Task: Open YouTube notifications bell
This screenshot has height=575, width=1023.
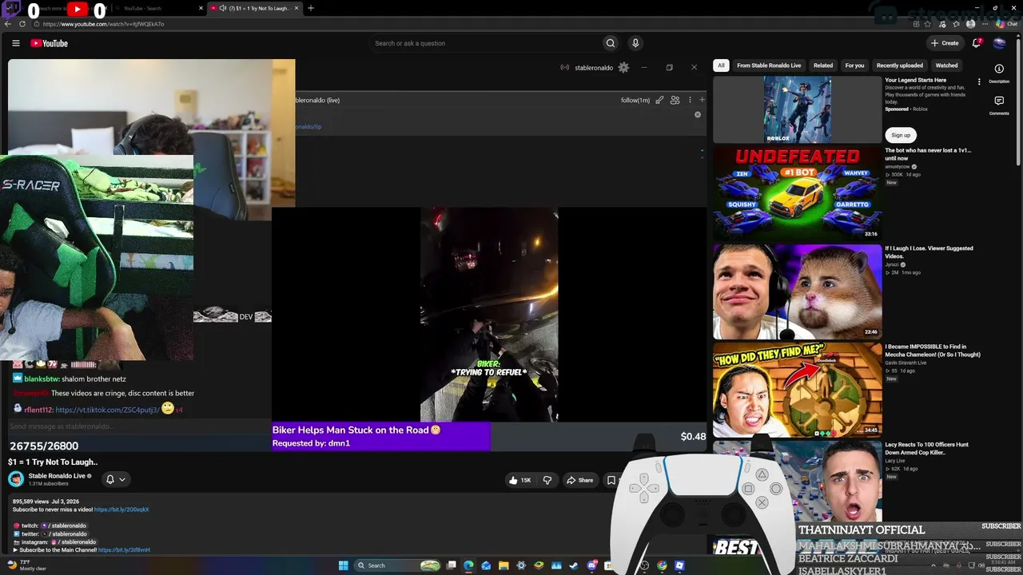Action: point(976,43)
